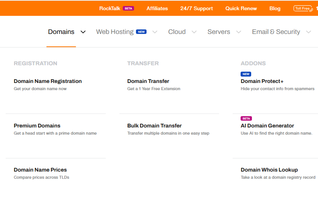This screenshot has width=318, height=201.
Task: Click the NEW badge beside Web Hosting
Action: 141,32
